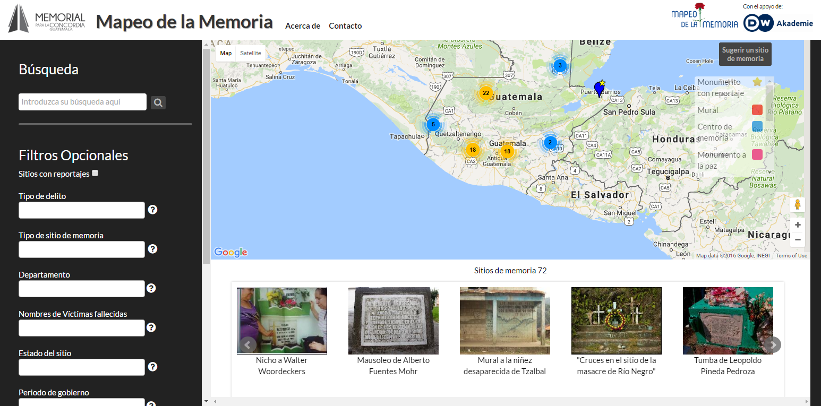Open the Nicho a Walter Woordeckers photo
Viewport: 821px width, 406px height.
tap(282, 321)
